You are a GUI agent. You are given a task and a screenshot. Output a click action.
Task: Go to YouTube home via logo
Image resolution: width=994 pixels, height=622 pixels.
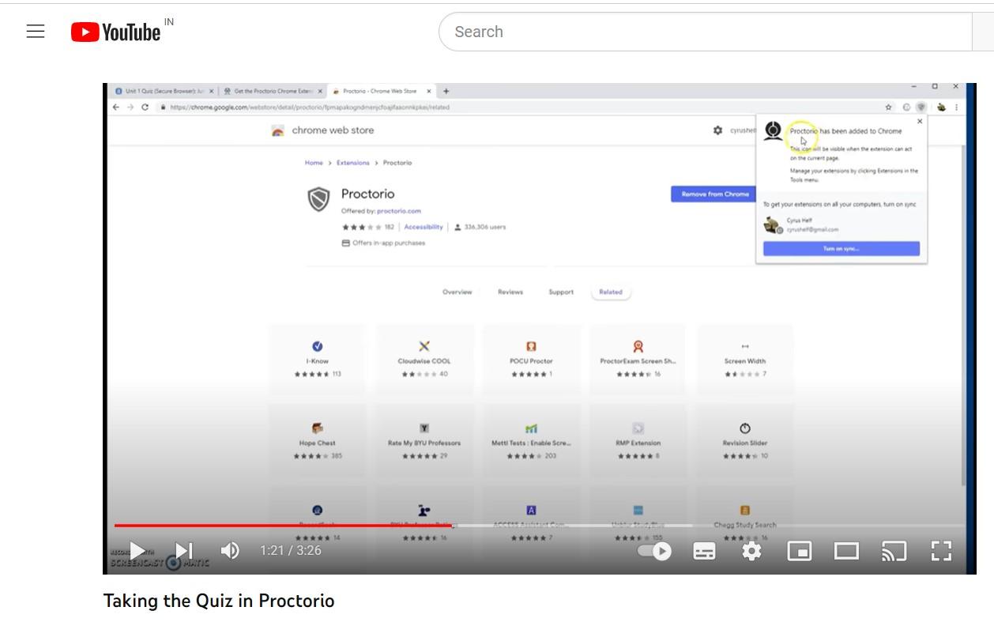pyautogui.click(x=115, y=32)
